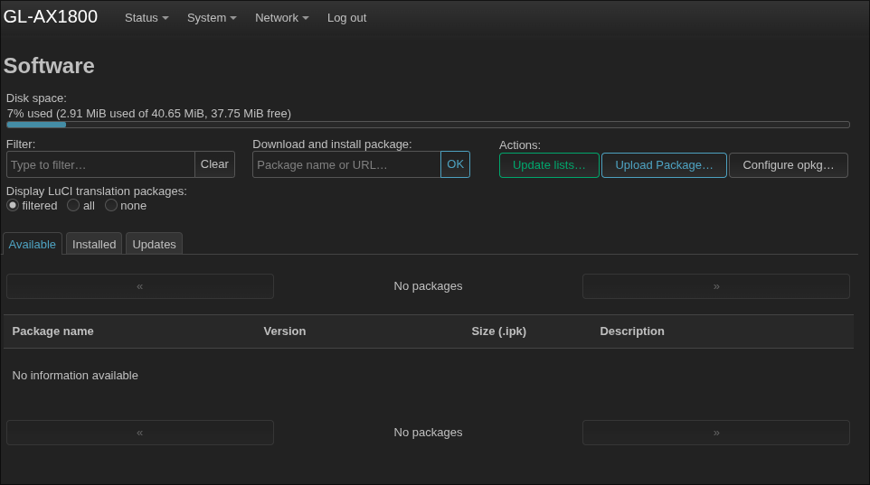Click the top previous page « button
Screen dimensions: 870x485
(x=140, y=286)
